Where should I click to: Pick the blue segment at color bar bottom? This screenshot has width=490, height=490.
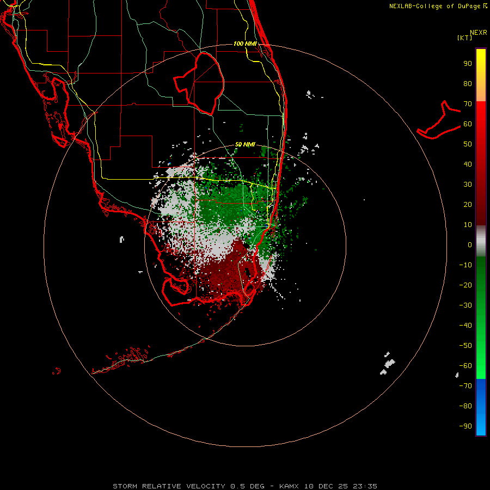[x=481, y=407]
